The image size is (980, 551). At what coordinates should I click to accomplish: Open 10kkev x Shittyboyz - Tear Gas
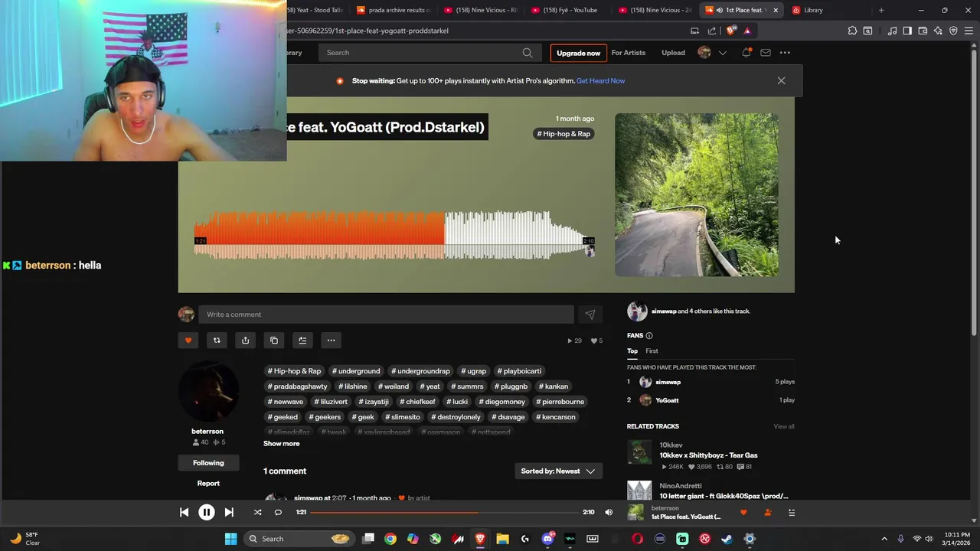click(x=708, y=455)
